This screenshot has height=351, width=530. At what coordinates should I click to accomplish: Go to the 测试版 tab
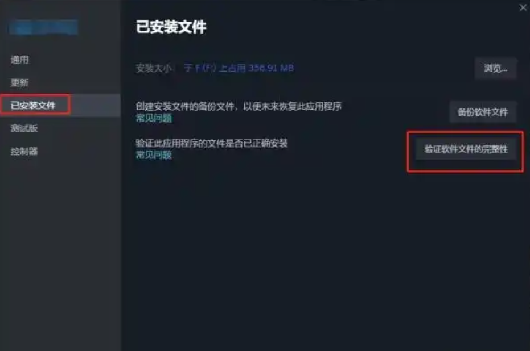tap(24, 128)
